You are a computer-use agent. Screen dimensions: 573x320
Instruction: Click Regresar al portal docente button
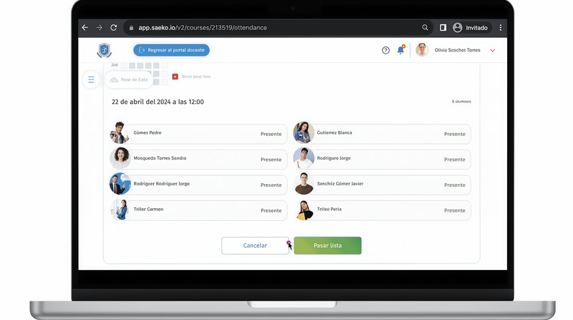(x=171, y=50)
